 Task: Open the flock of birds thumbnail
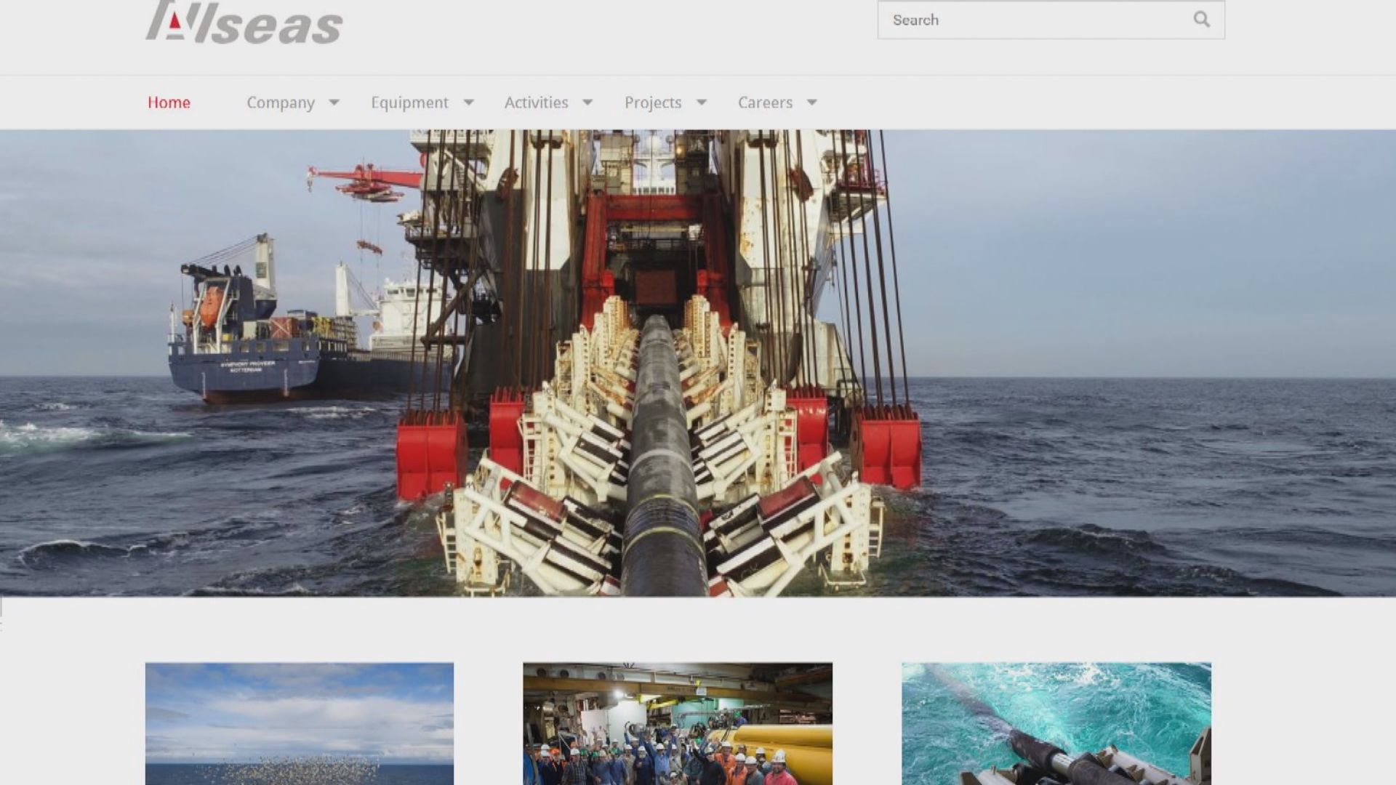coord(299,723)
